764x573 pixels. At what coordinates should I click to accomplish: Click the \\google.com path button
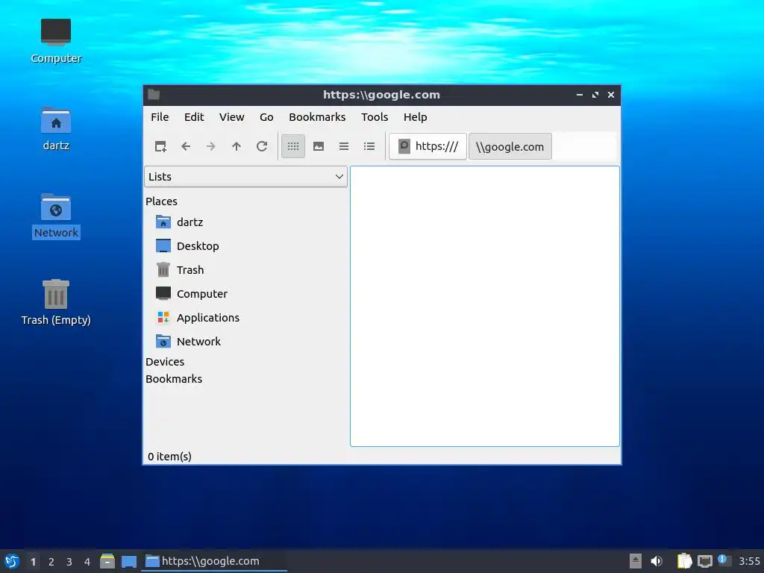(510, 146)
